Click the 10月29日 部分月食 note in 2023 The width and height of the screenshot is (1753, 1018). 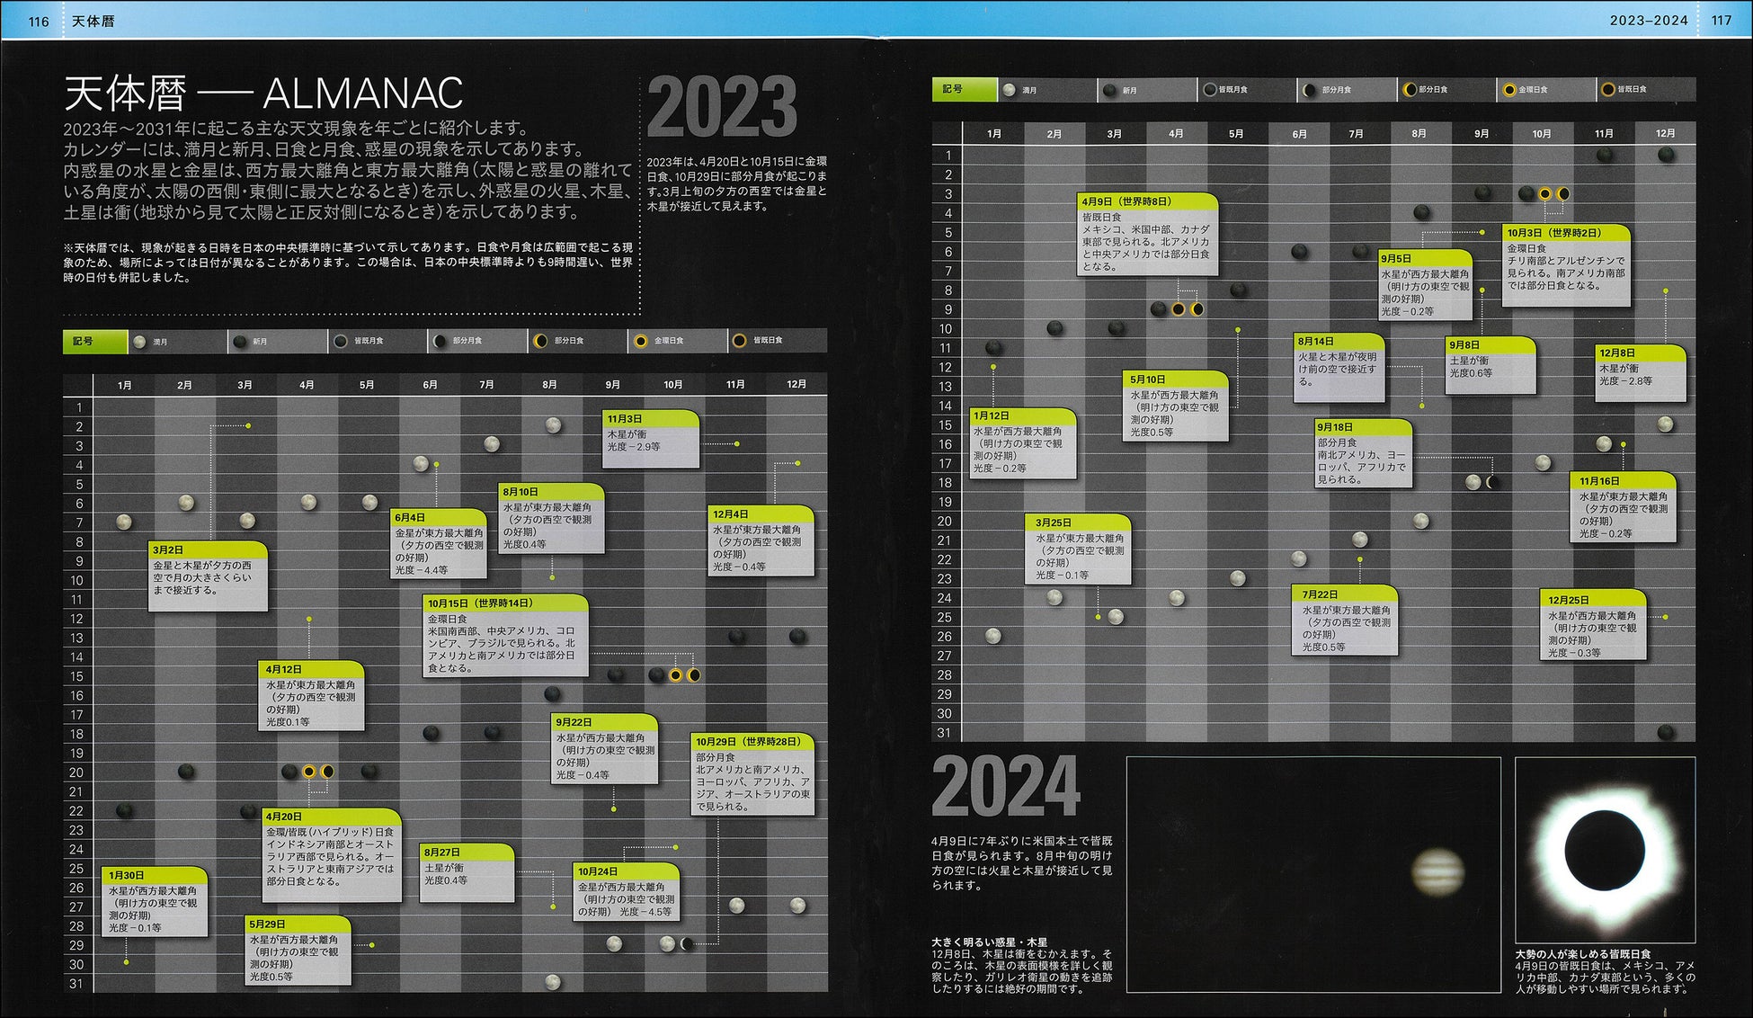tap(752, 775)
